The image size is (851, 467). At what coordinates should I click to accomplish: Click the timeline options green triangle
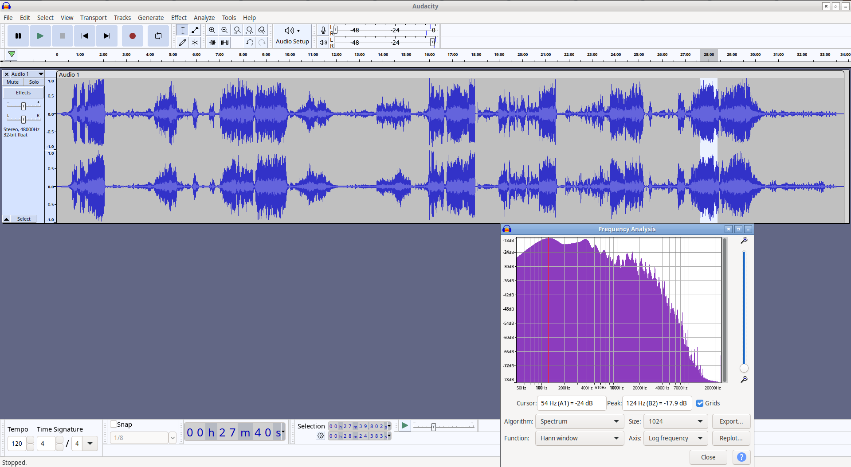[12, 54]
